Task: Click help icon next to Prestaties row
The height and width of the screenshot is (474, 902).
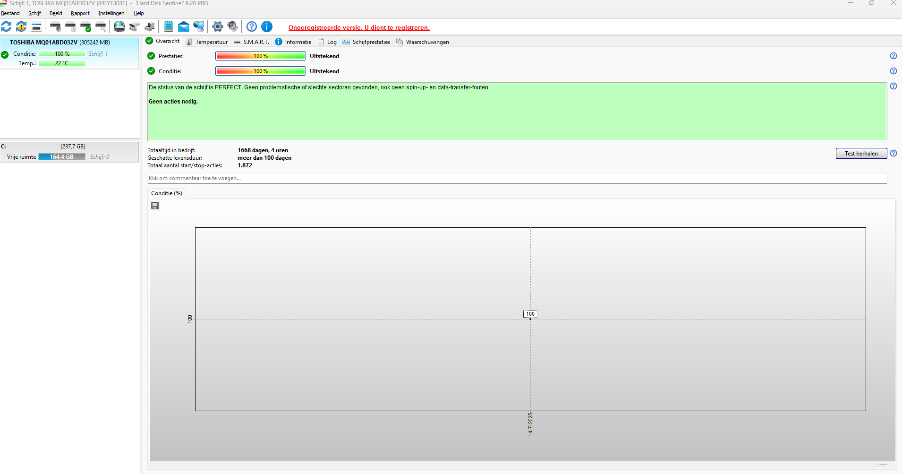Action: [x=893, y=56]
